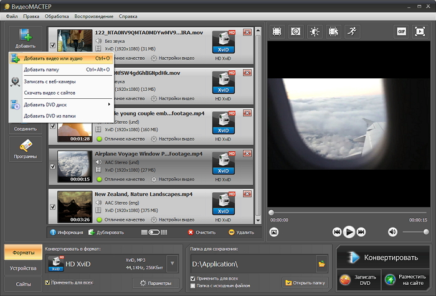Click the video preview seek slider handle
436x296 pixels.
(x=271, y=213)
